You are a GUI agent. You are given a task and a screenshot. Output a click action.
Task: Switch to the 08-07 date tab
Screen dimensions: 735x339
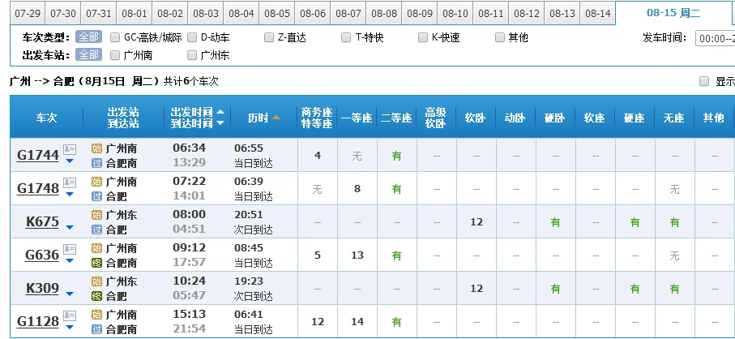(x=348, y=13)
